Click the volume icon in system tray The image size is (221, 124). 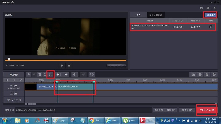(200, 121)
